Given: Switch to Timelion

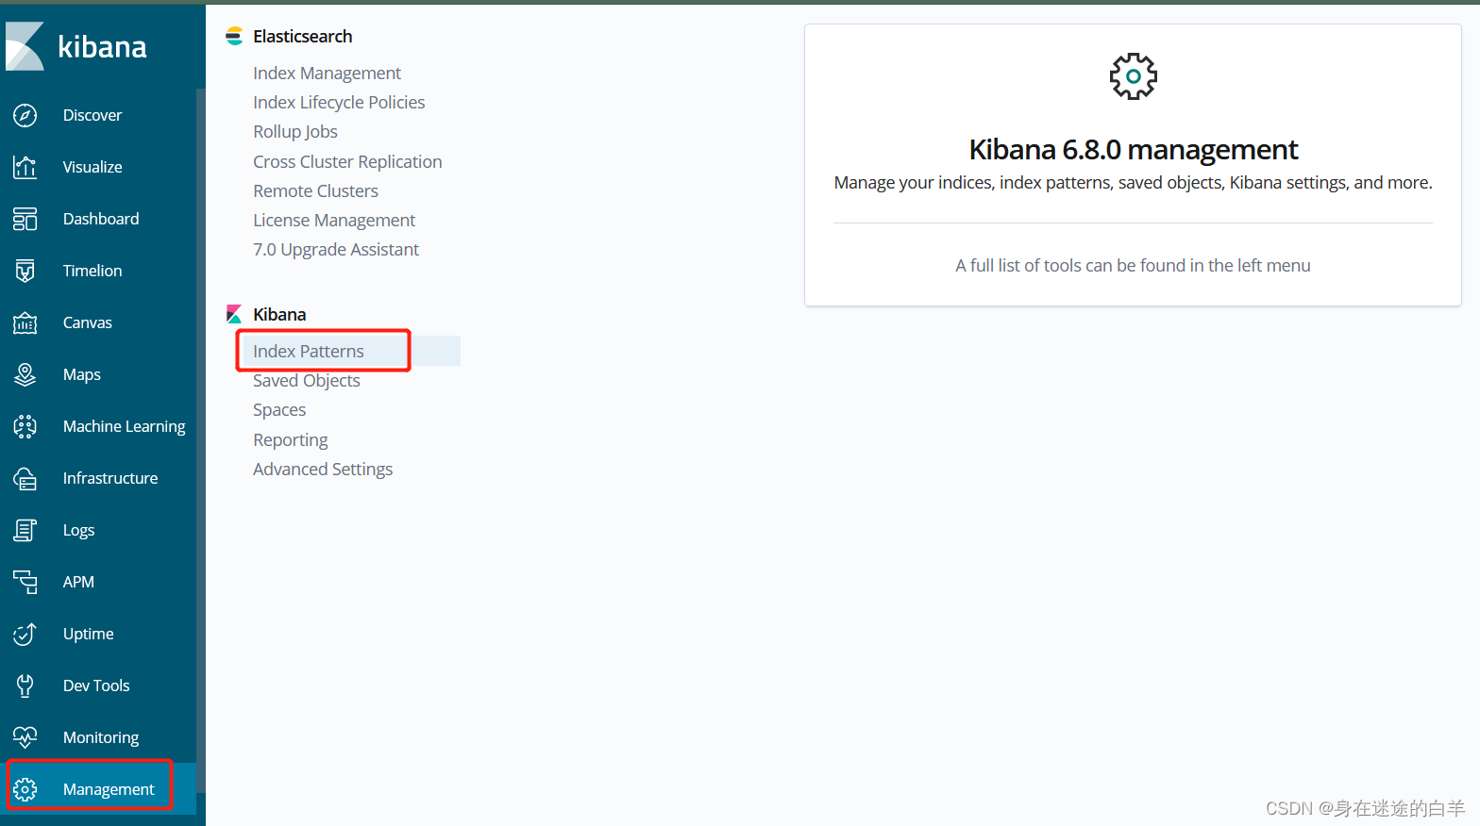Looking at the screenshot, I should point(92,271).
